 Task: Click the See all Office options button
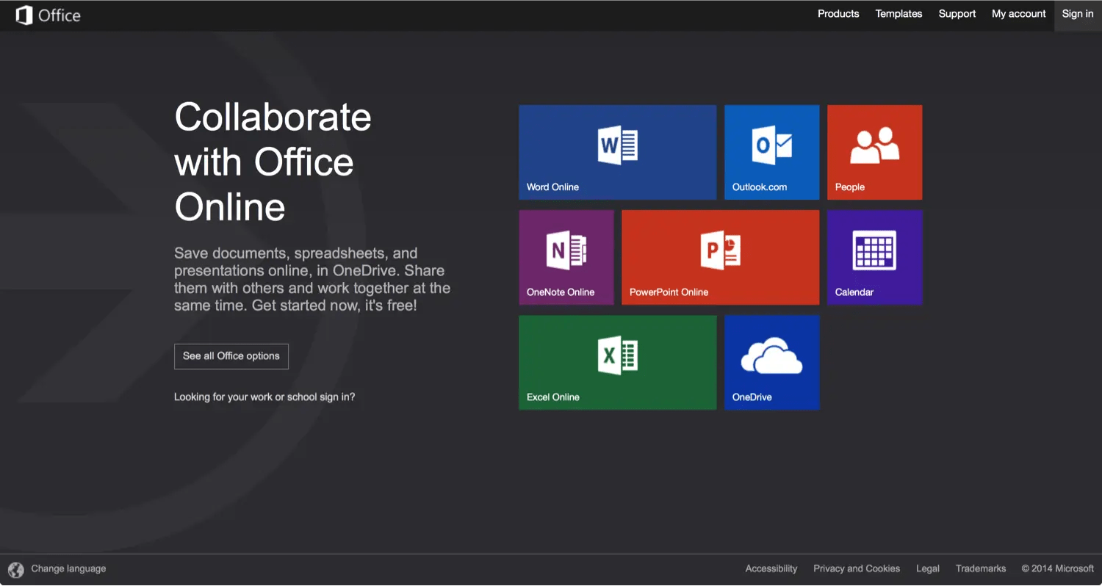[231, 356]
